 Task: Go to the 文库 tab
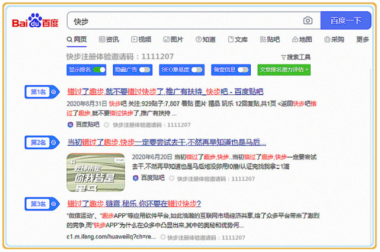tap(238, 39)
